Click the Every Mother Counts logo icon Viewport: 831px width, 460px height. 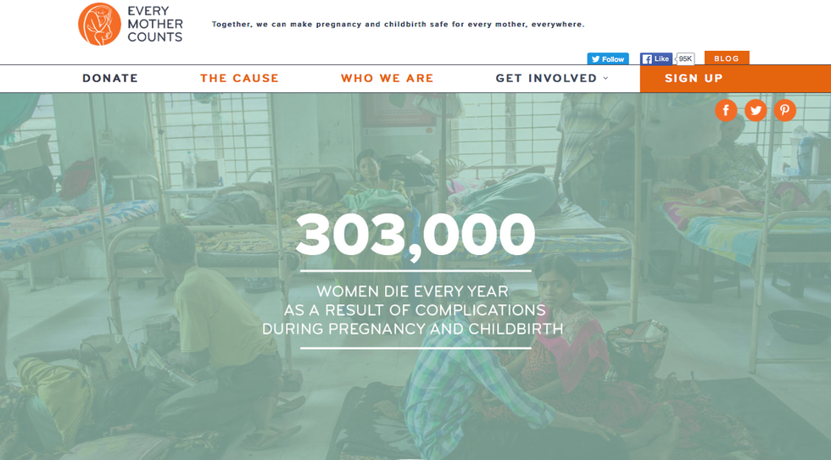pos(99,24)
